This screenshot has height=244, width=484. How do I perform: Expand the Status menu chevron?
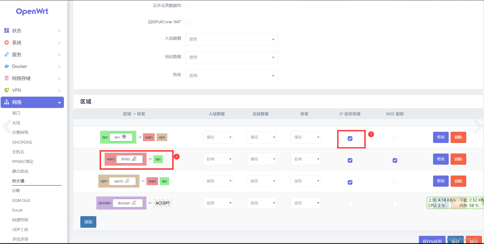(59, 31)
